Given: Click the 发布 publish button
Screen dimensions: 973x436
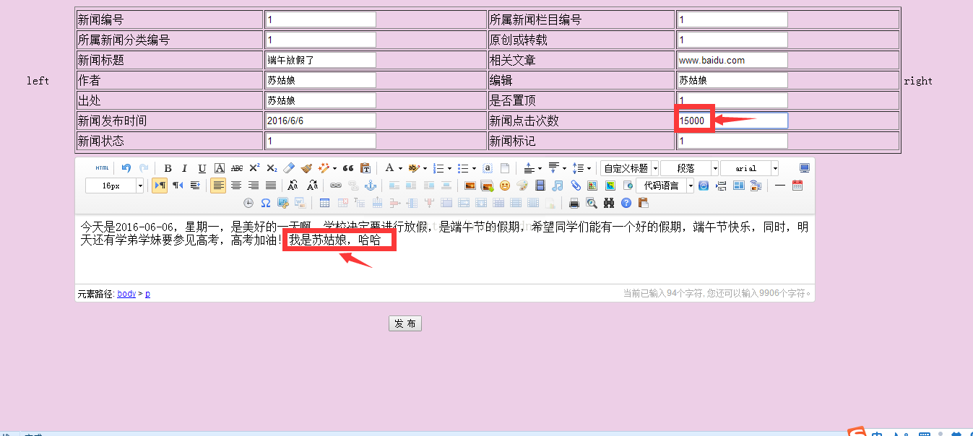Looking at the screenshot, I should (405, 323).
